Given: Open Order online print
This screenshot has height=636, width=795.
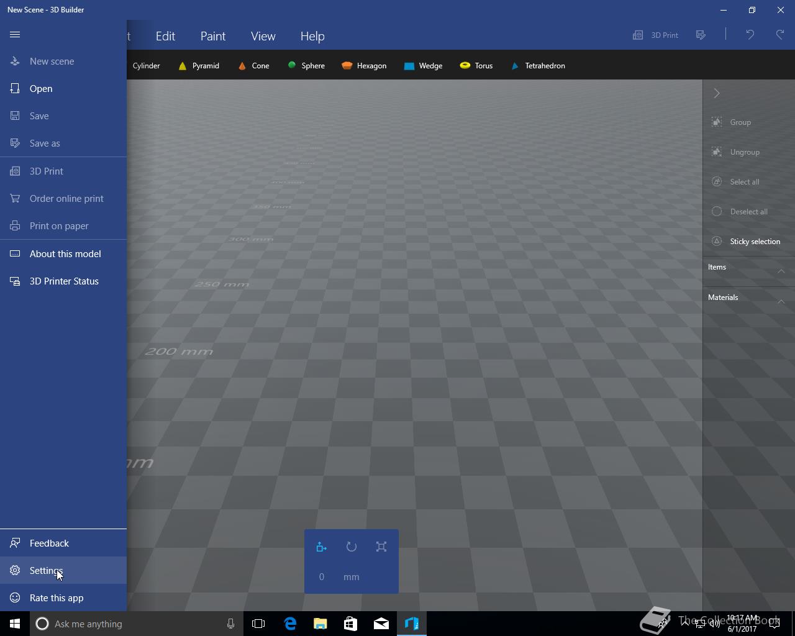Looking at the screenshot, I should [x=63, y=198].
